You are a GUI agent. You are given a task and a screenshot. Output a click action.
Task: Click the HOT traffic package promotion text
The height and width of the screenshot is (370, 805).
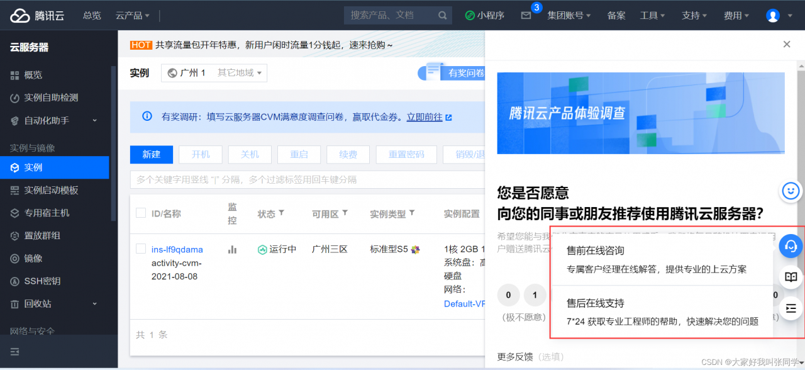262,45
